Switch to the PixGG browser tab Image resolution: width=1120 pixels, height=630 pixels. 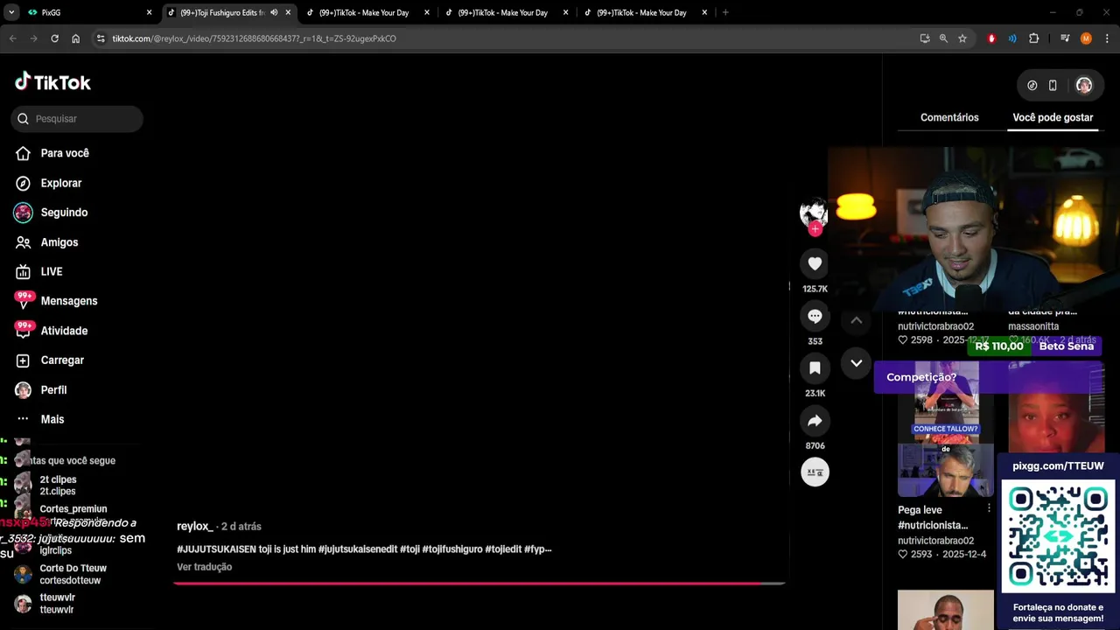[87, 13]
